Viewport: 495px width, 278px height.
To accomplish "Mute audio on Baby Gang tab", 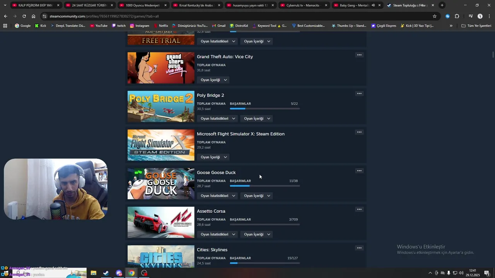I will tap(373, 5).
